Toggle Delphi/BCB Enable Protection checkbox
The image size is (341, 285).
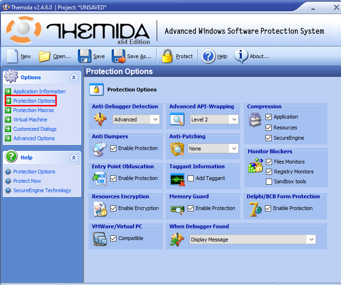[x=268, y=208]
